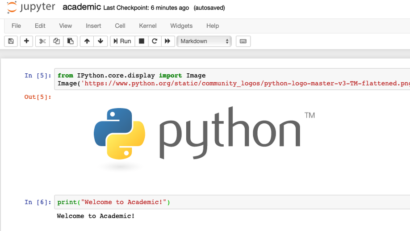Rename notebook by clicking academic title
Image resolution: width=410 pixels, height=231 pixels.
click(81, 7)
